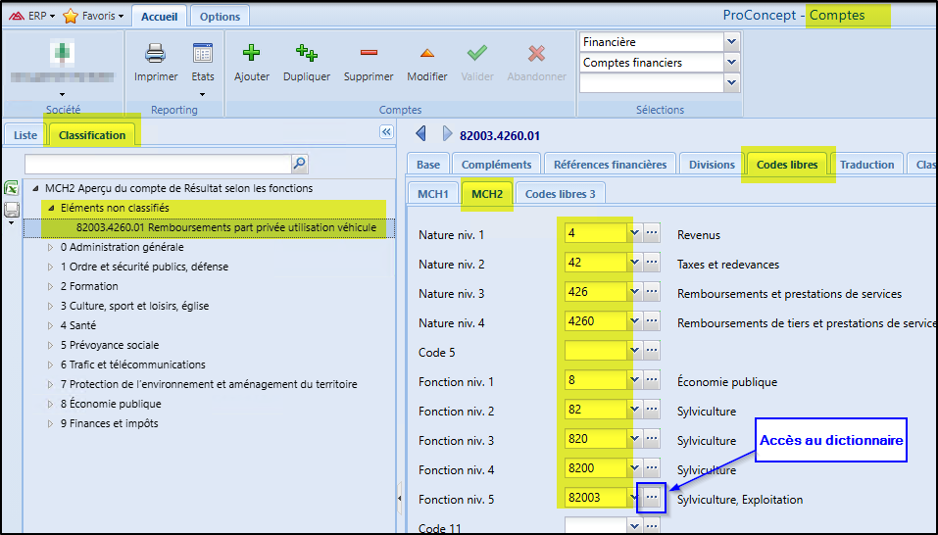Open Nature niv. 1 dropdown arrow
Viewport: 938px width, 535px height.
[x=634, y=234]
